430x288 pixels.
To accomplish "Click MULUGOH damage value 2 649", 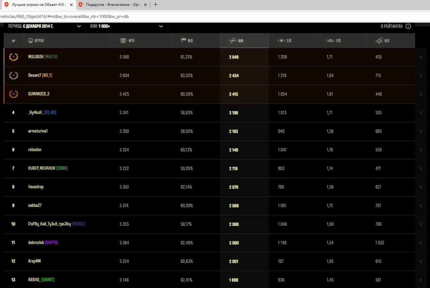I will pos(234,57).
